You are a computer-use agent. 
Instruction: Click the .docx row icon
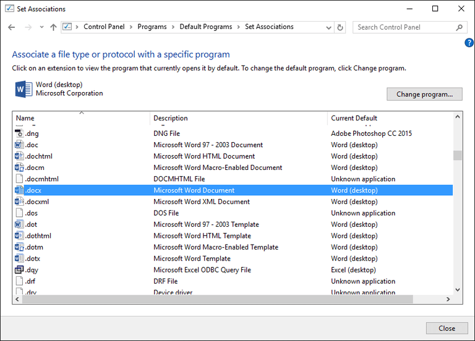point(19,190)
